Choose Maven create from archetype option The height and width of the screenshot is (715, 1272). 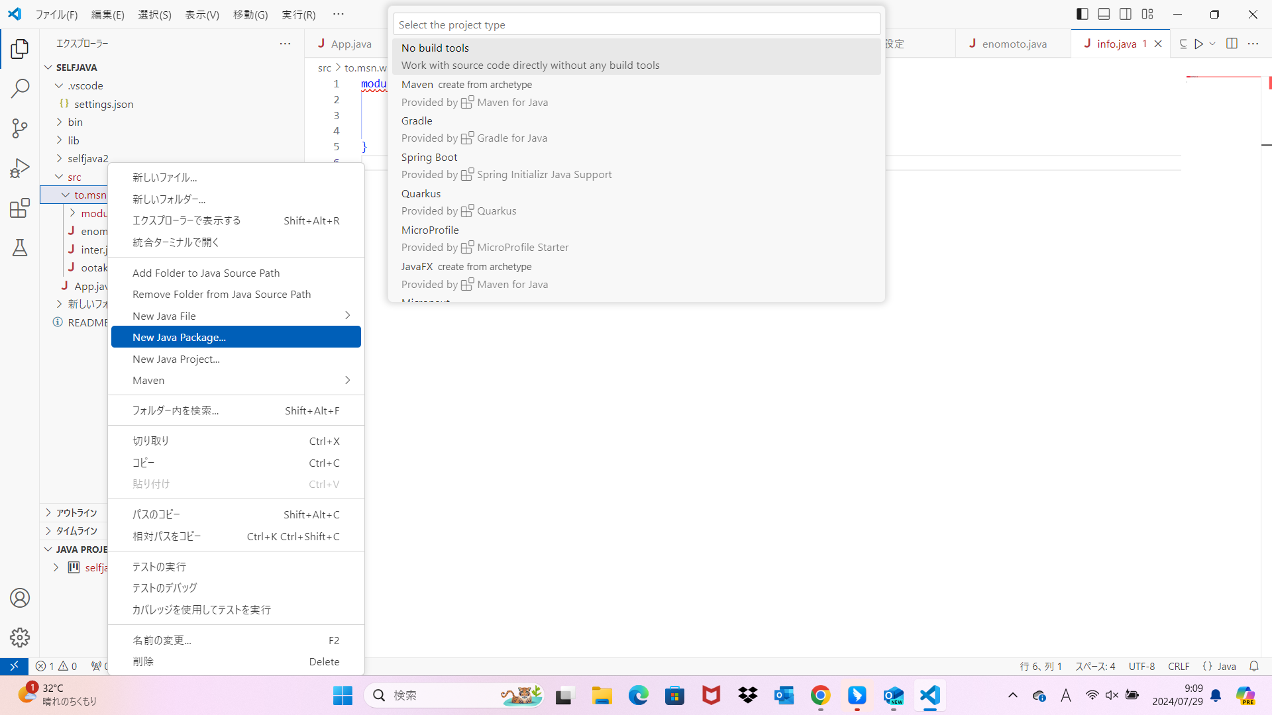point(637,93)
